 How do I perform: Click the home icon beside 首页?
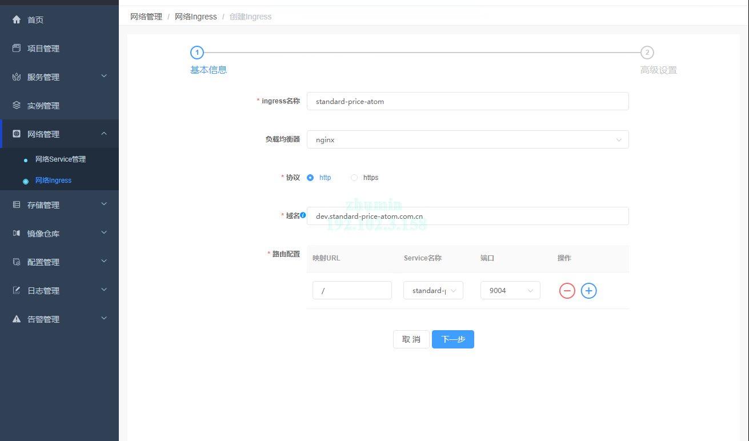point(17,19)
